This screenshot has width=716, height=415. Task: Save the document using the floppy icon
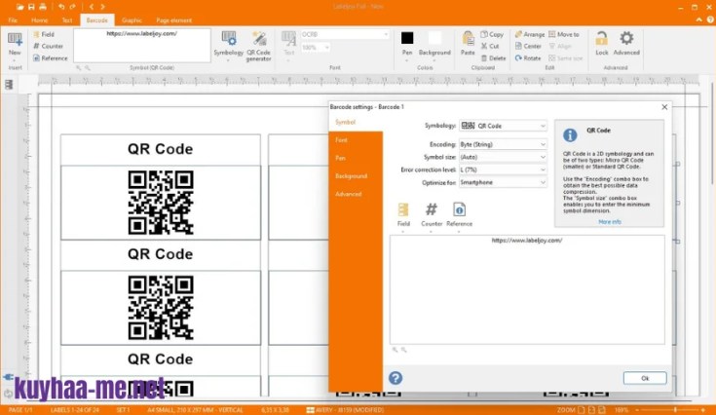coord(31,7)
